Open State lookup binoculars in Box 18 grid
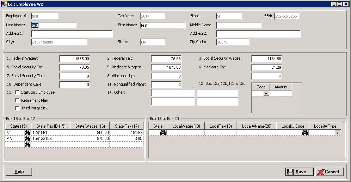Viewport: 351px width, 182px height. point(163,133)
